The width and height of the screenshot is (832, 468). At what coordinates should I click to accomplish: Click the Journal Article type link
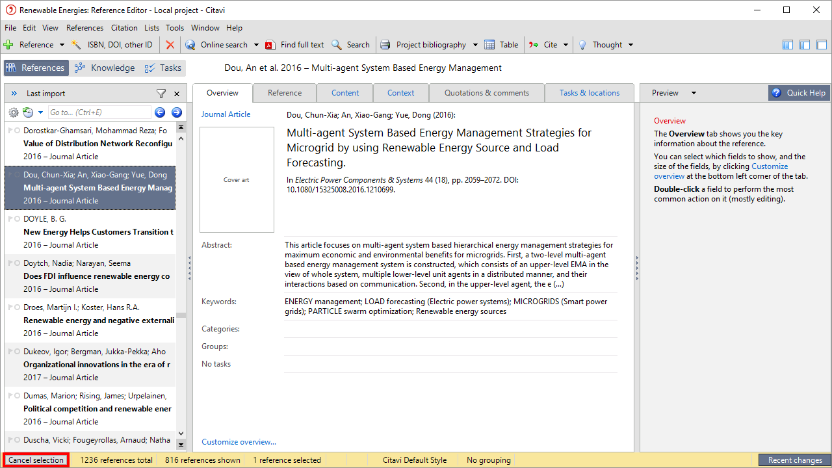click(x=226, y=114)
